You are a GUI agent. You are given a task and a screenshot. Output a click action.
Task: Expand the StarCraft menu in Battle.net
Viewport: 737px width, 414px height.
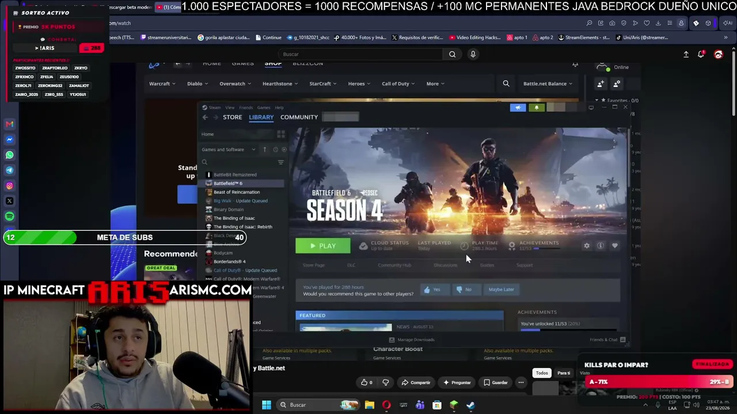tap(323, 84)
